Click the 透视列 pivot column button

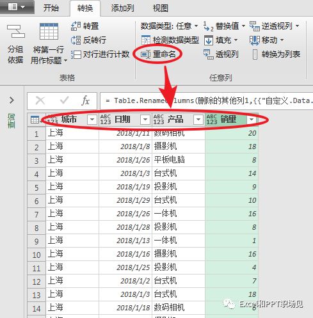click(221, 54)
